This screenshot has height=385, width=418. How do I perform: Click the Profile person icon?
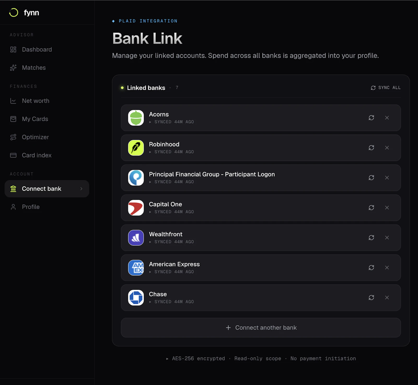tap(13, 207)
